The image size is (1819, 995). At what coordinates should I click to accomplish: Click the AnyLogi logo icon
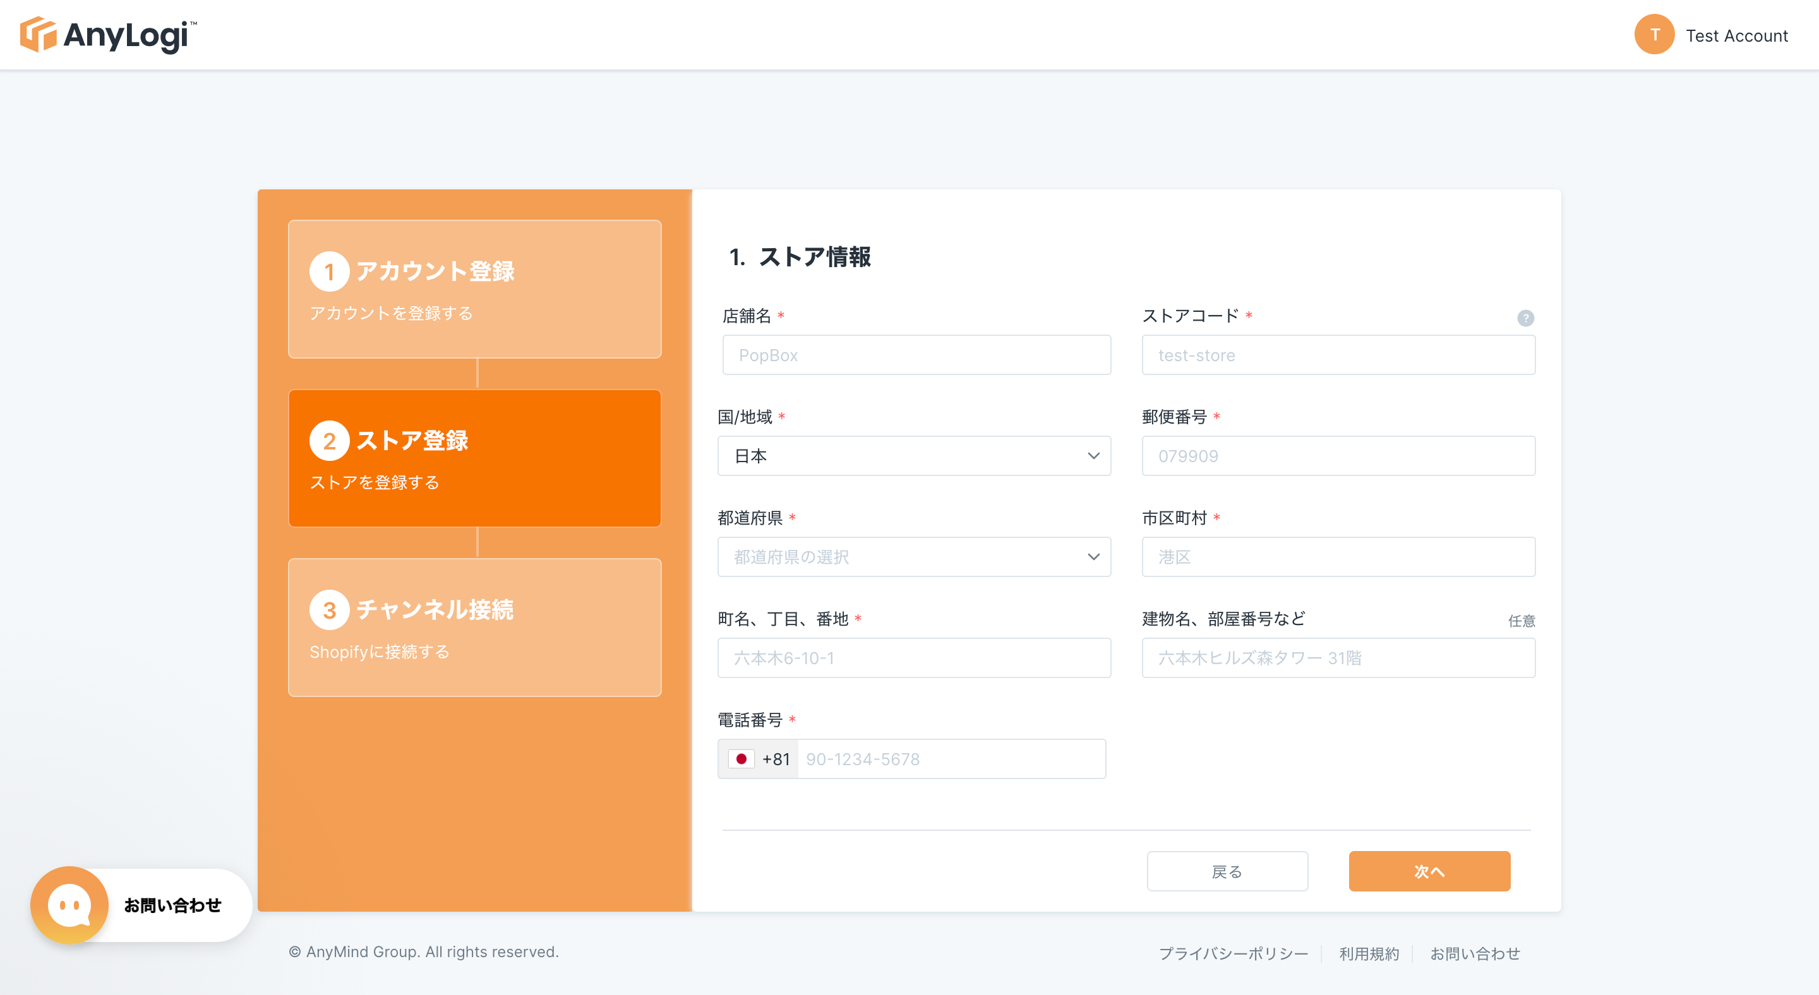click(x=38, y=35)
